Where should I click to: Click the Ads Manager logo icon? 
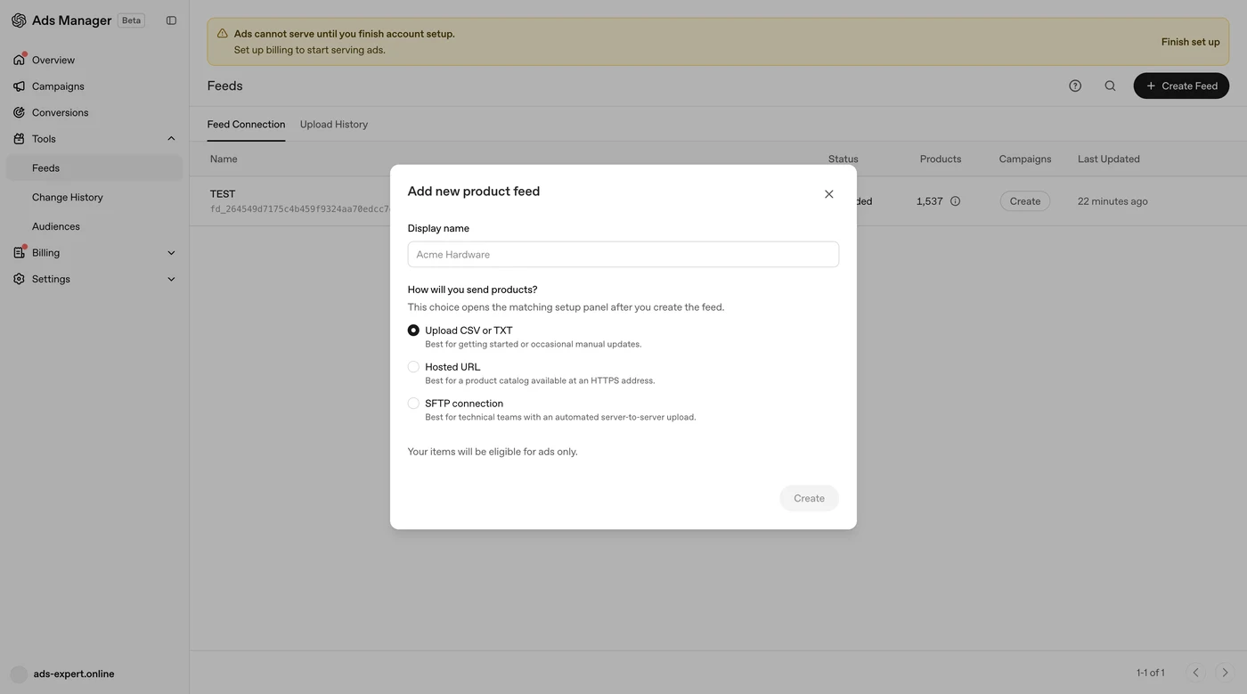pos(19,20)
